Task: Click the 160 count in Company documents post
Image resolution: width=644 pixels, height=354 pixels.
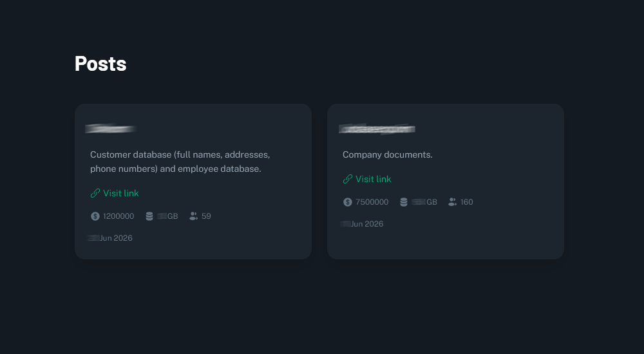Action: point(466,202)
